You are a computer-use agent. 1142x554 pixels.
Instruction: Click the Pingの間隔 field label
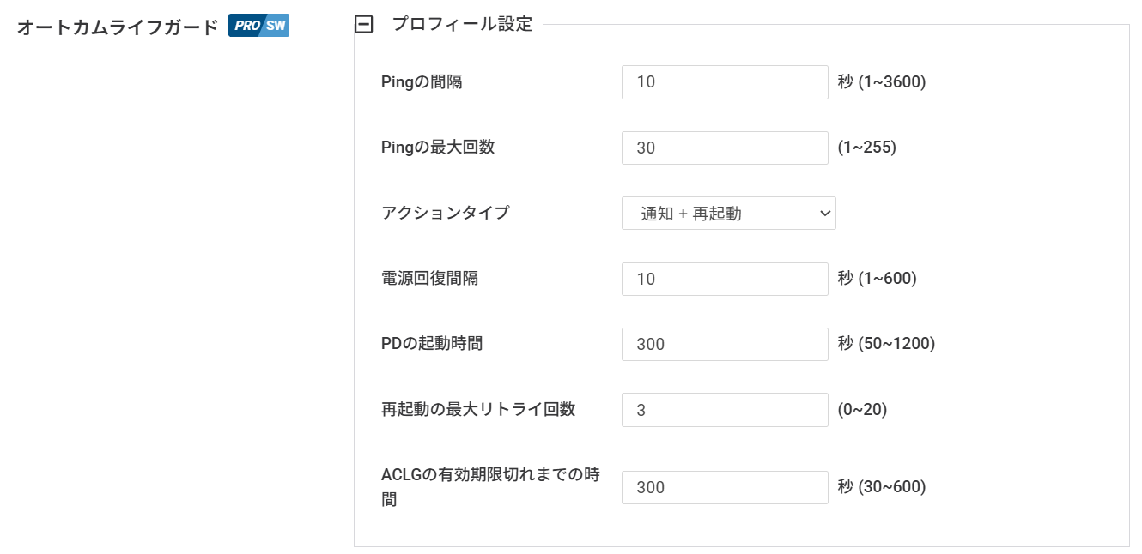click(422, 82)
